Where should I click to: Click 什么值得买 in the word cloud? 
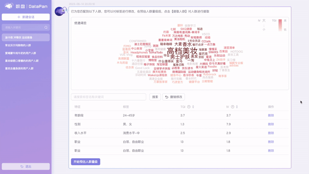(166, 61)
